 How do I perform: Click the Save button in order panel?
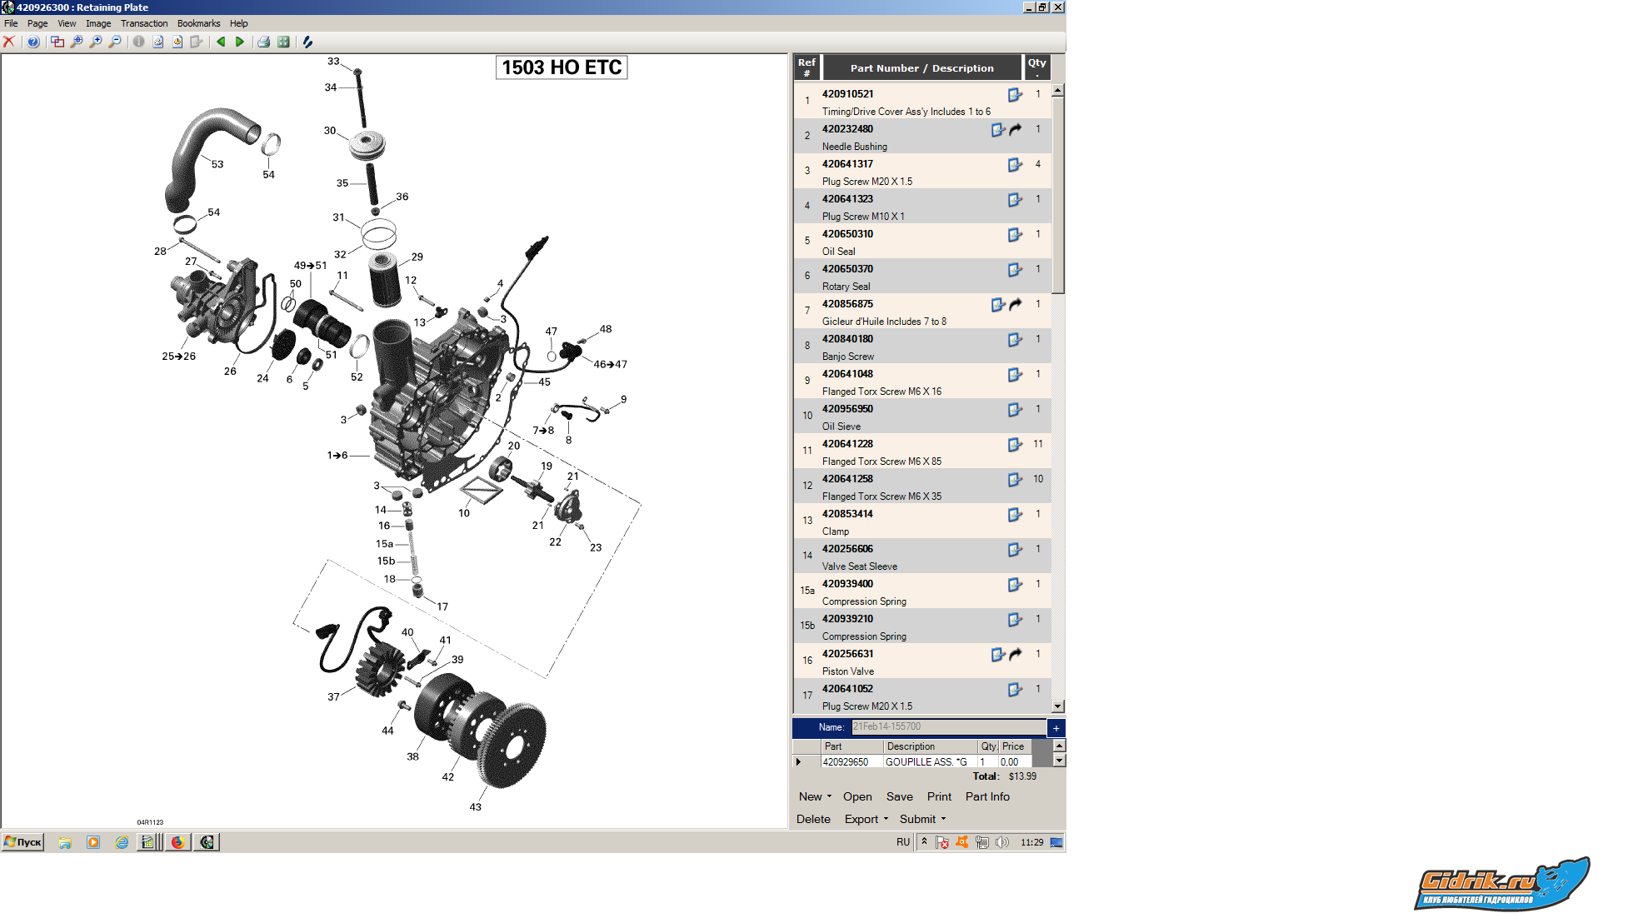[899, 796]
